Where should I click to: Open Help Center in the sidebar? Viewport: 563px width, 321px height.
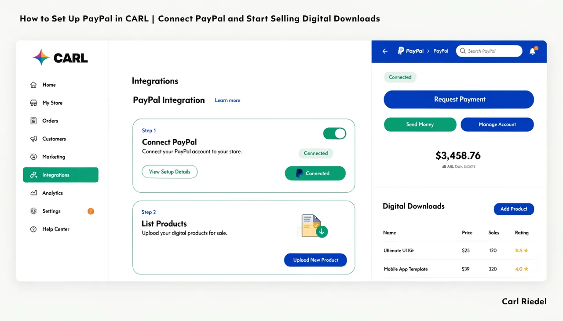pos(61,229)
